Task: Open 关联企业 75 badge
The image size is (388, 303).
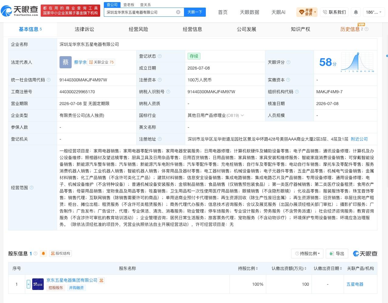Action: coord(101,62)
